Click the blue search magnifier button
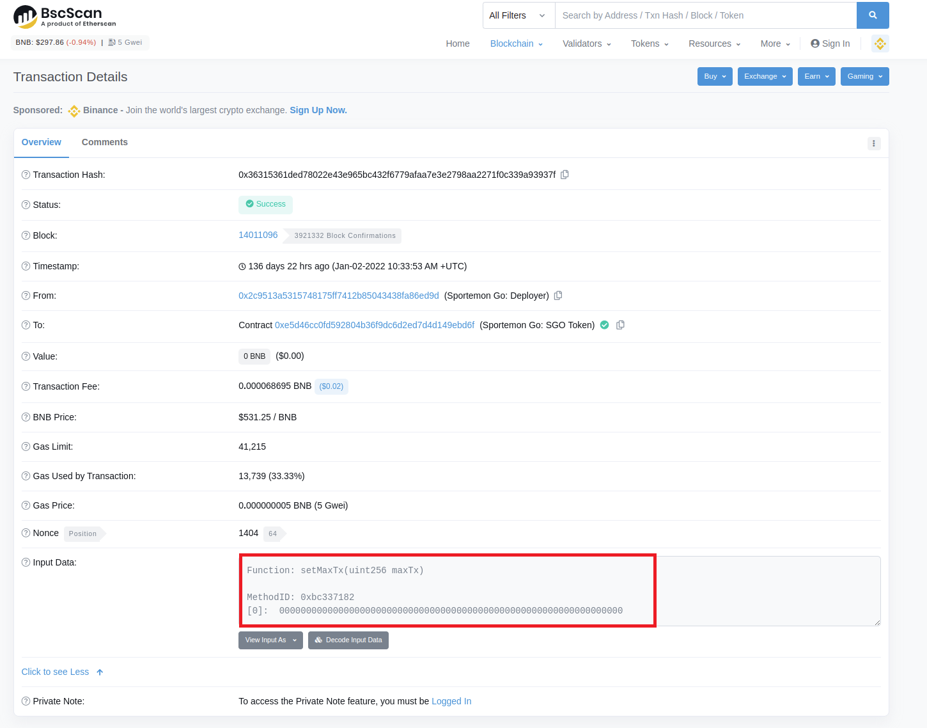 point(873,15)
